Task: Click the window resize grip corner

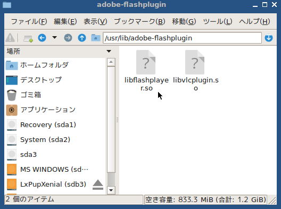Action: point(272,200)
